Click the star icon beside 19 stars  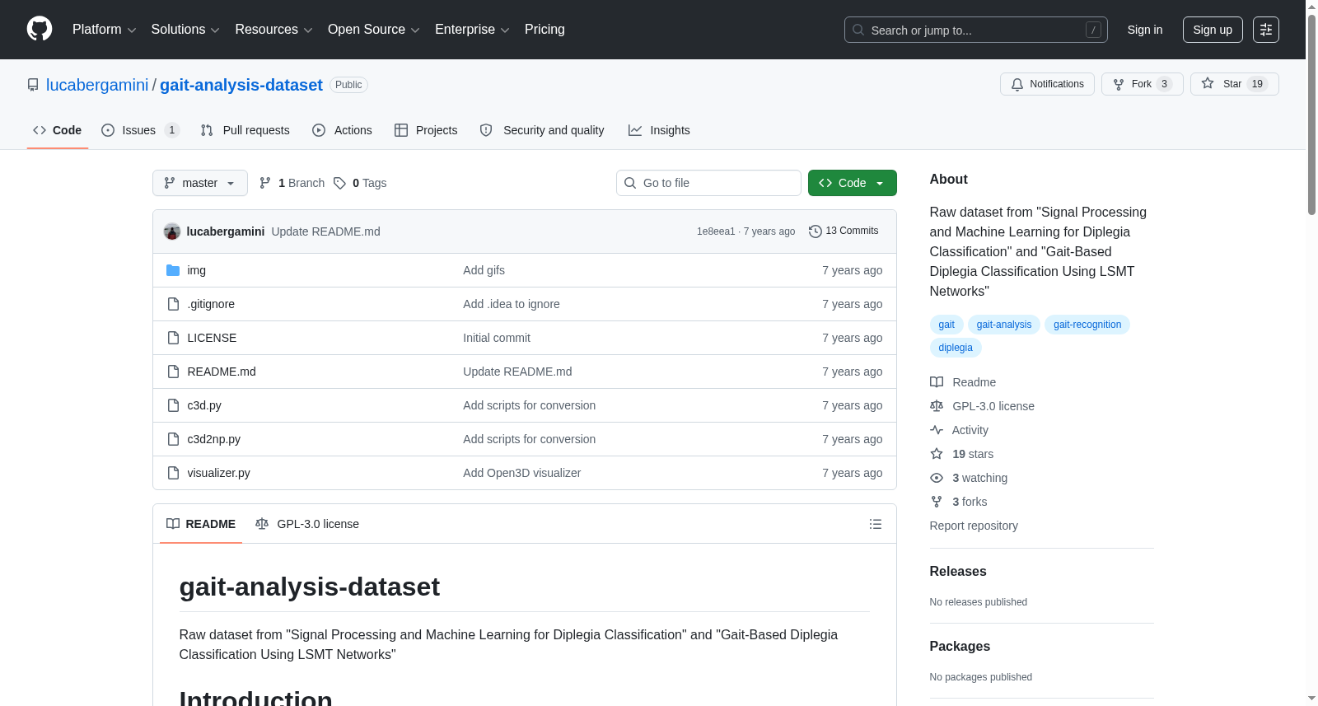(937, 454)
